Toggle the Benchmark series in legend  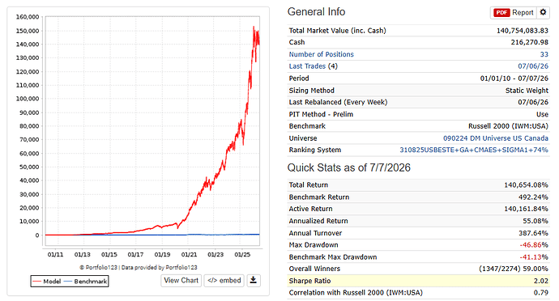[85, 282]
